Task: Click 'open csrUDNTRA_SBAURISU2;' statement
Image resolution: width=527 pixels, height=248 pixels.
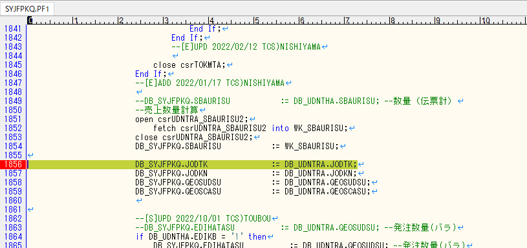Action: (x=192, y=119)
